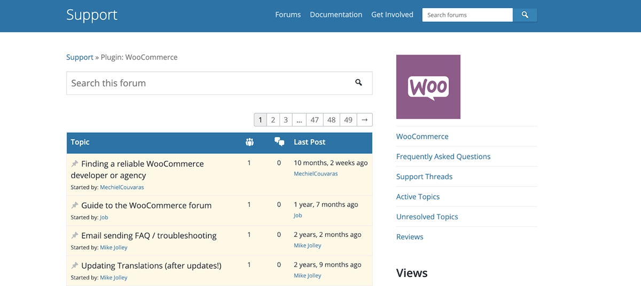This screenshot has width=641, height=286.
Task: Click pin icon beside Email sending FAQ
Action: 75,235
